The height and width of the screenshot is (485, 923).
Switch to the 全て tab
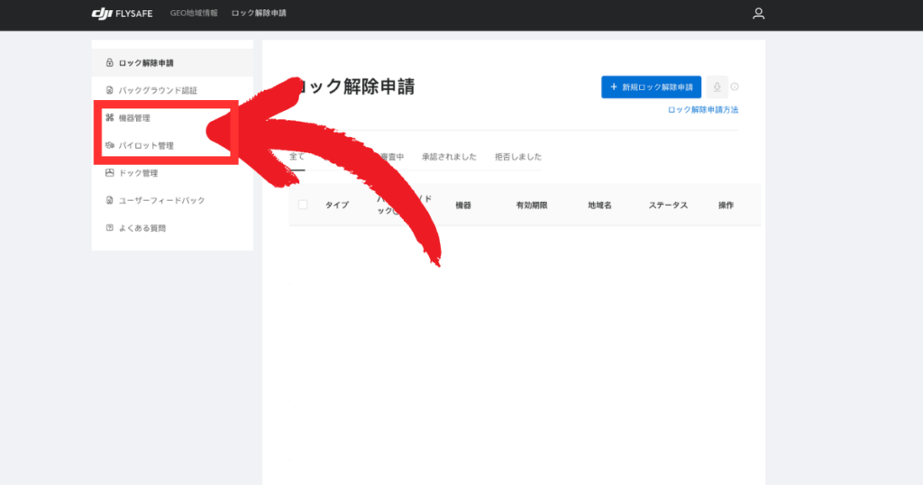pyautogui.click(x=297, y=157)
